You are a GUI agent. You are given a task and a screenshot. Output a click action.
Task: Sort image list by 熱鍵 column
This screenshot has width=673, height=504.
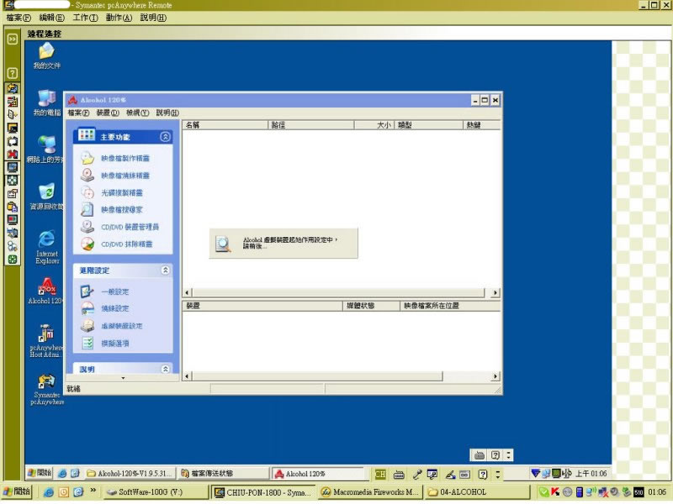(481, 125)
